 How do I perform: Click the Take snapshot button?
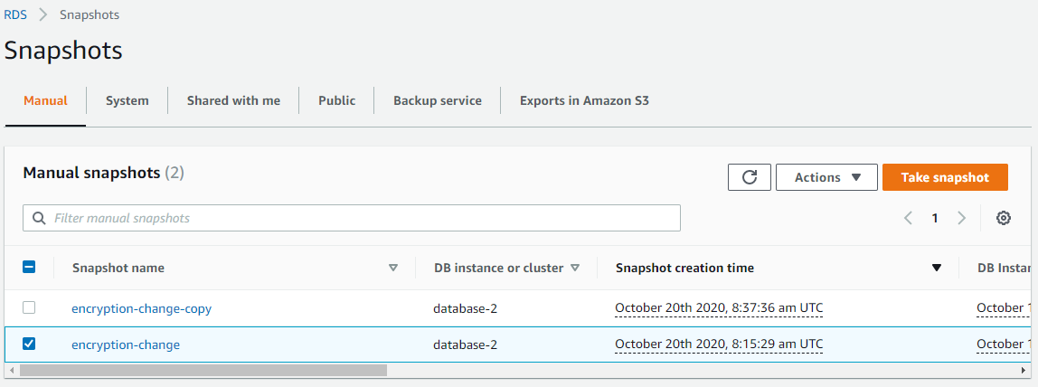pos(946,177)
